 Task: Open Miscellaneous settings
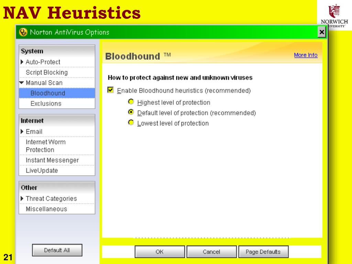click(46, 209)
